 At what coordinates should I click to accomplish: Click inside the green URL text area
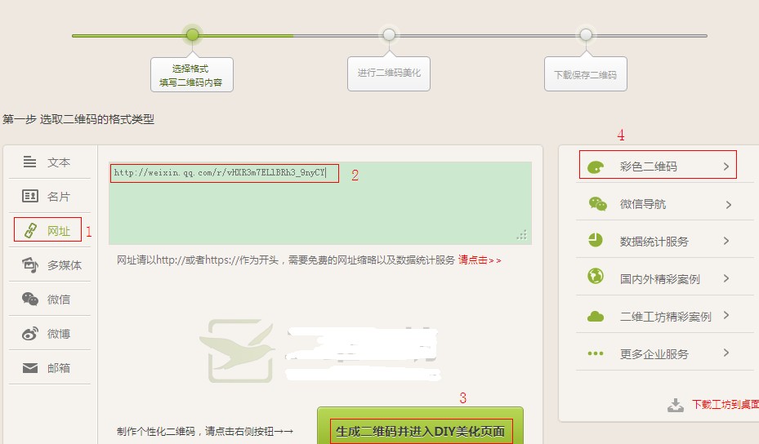[x=320, y=203]
